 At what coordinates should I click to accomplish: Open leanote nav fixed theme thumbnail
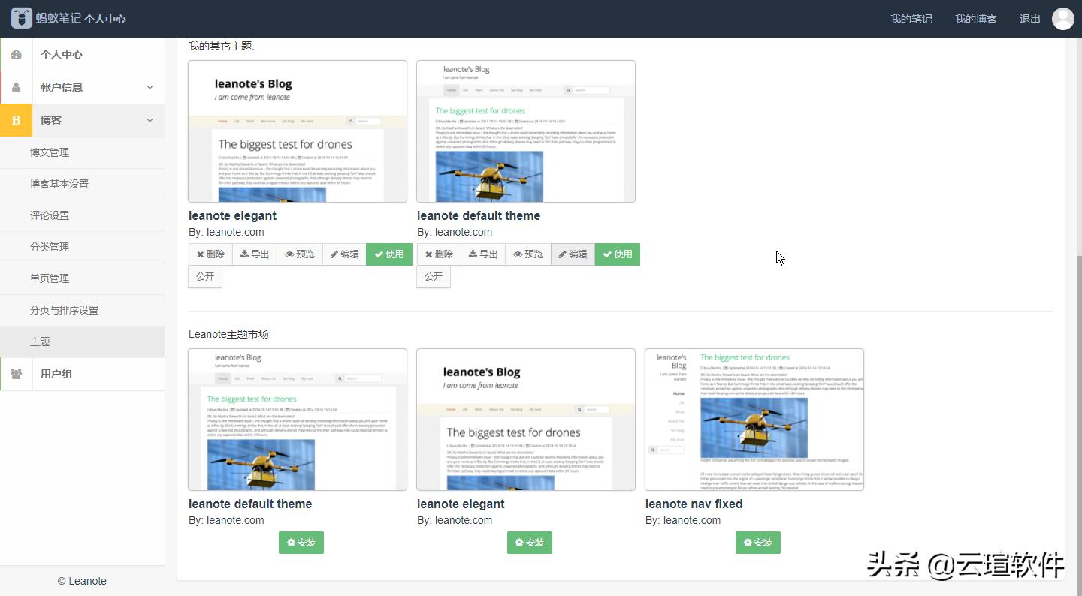tap(754, 420)
